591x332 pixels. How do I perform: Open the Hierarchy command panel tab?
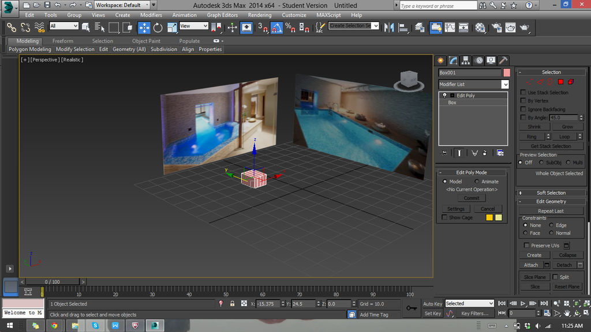(x=466, y=60)
